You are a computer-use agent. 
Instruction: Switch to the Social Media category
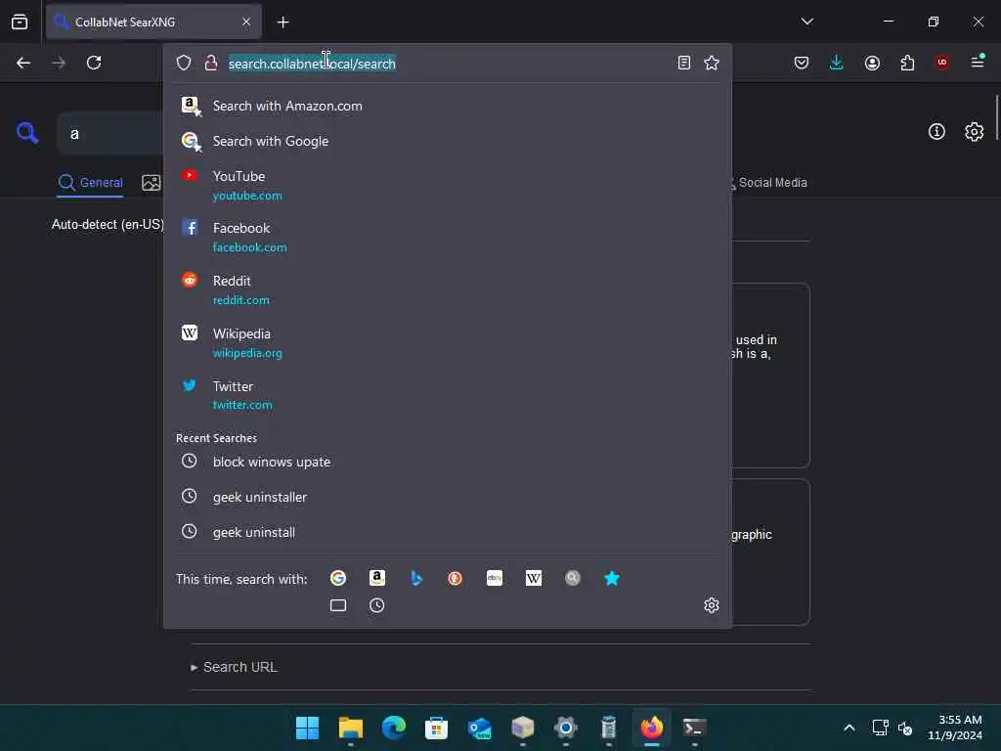pos(768,183)
